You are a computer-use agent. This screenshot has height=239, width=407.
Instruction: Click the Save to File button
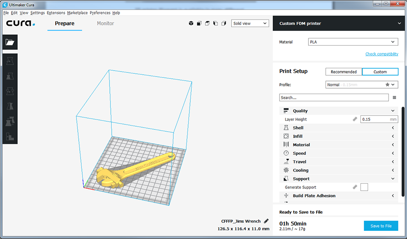click(x=381, y=226)
